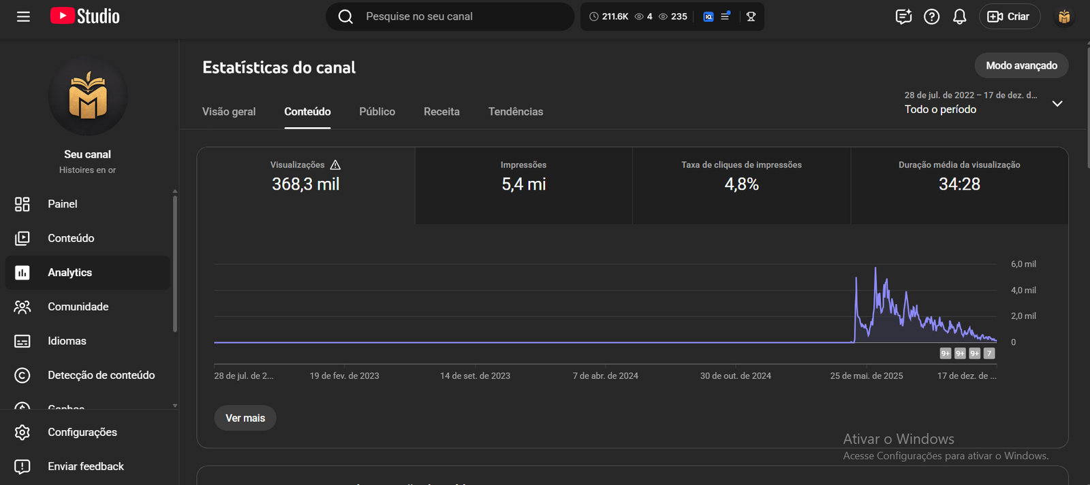
Task: Click the Modo avançado button
Action: pyautogui.click(x=1021, y=65)
